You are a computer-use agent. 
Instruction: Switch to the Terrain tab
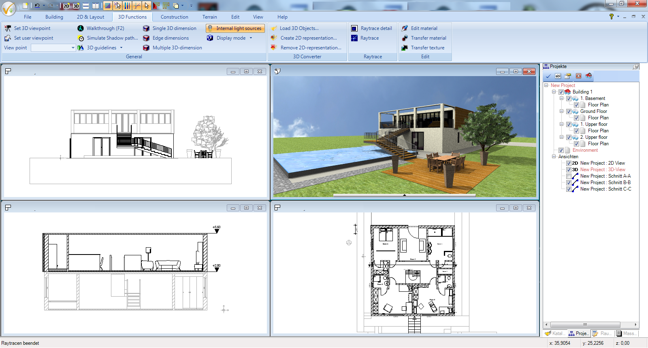[209, 17]
